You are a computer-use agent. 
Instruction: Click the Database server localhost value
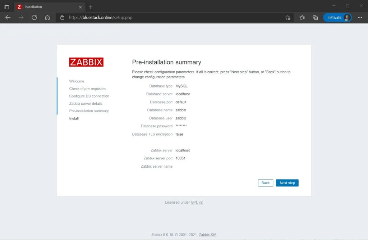point(183,94)
